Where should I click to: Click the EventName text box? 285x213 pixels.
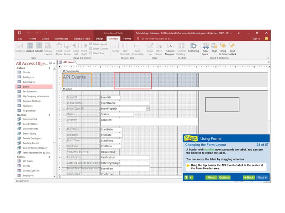tap(125, 103)
